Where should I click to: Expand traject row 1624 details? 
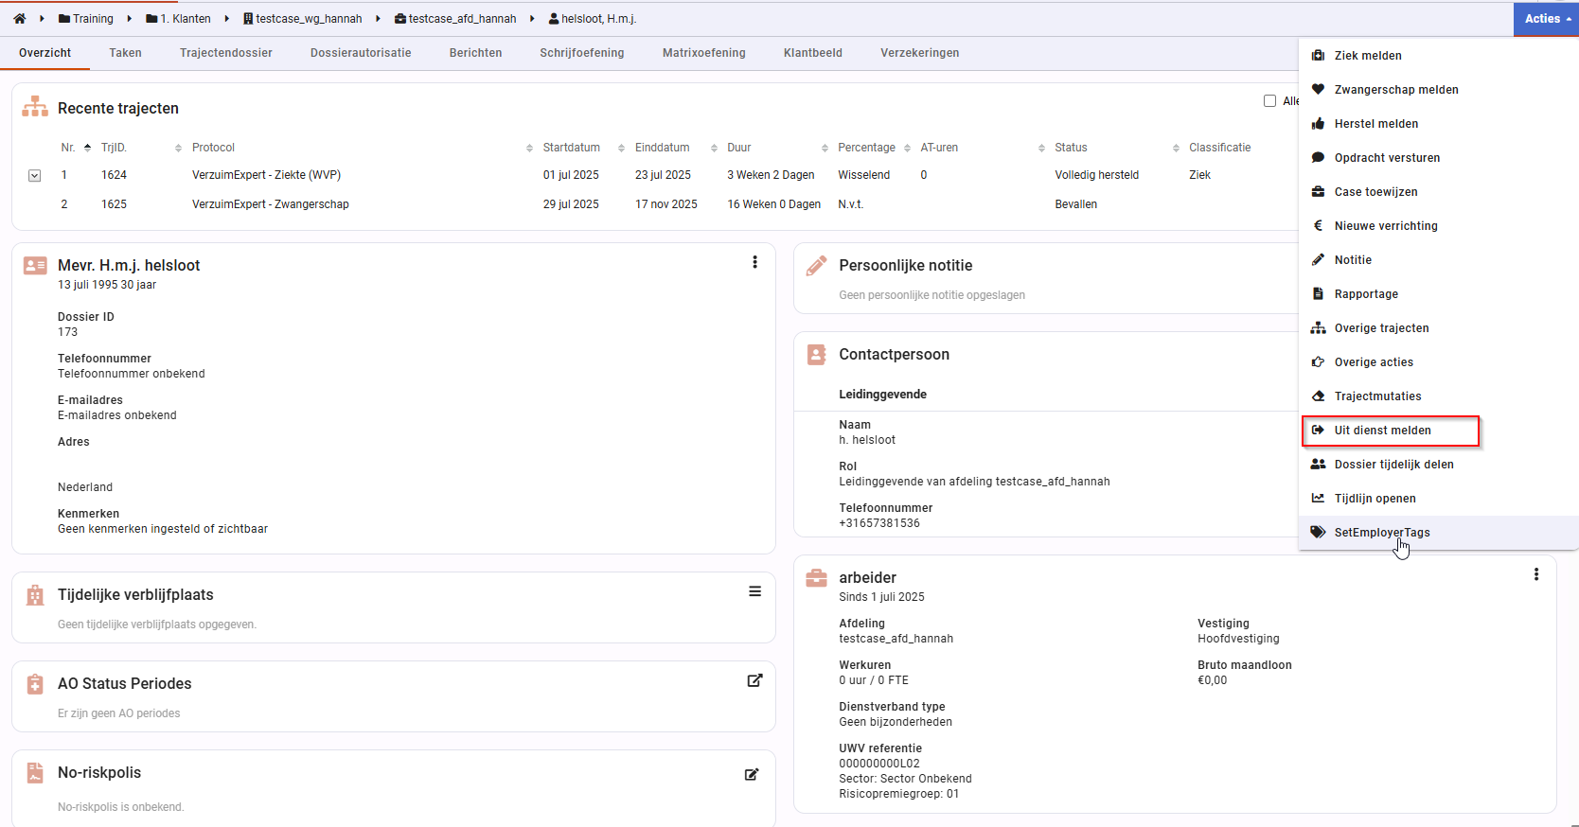coord(35,176)
